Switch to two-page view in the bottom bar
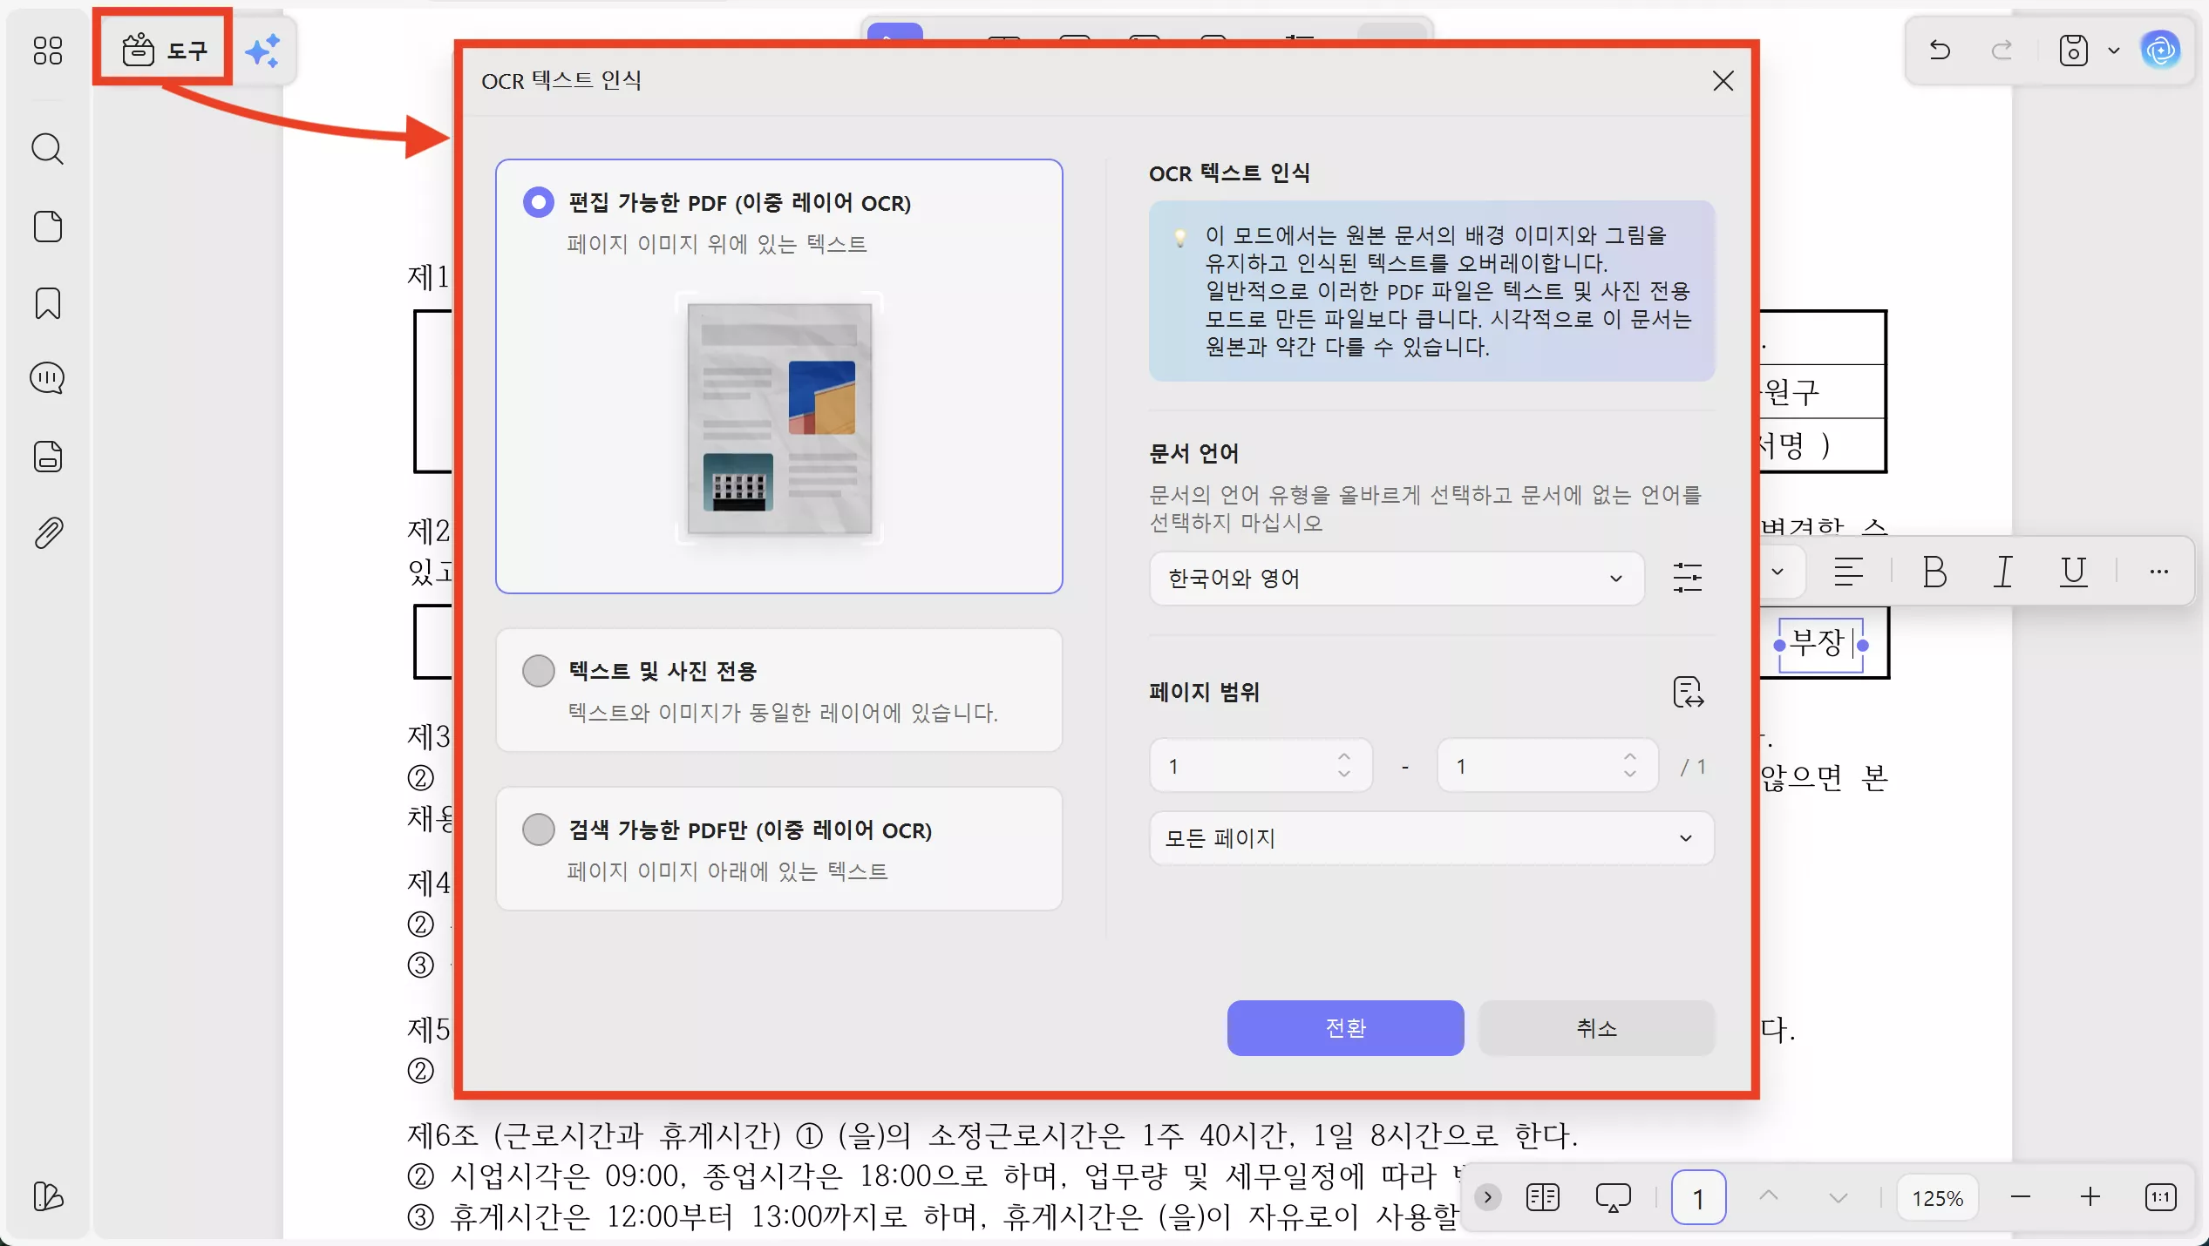2209x1246 pixels. [1542, 1196]
